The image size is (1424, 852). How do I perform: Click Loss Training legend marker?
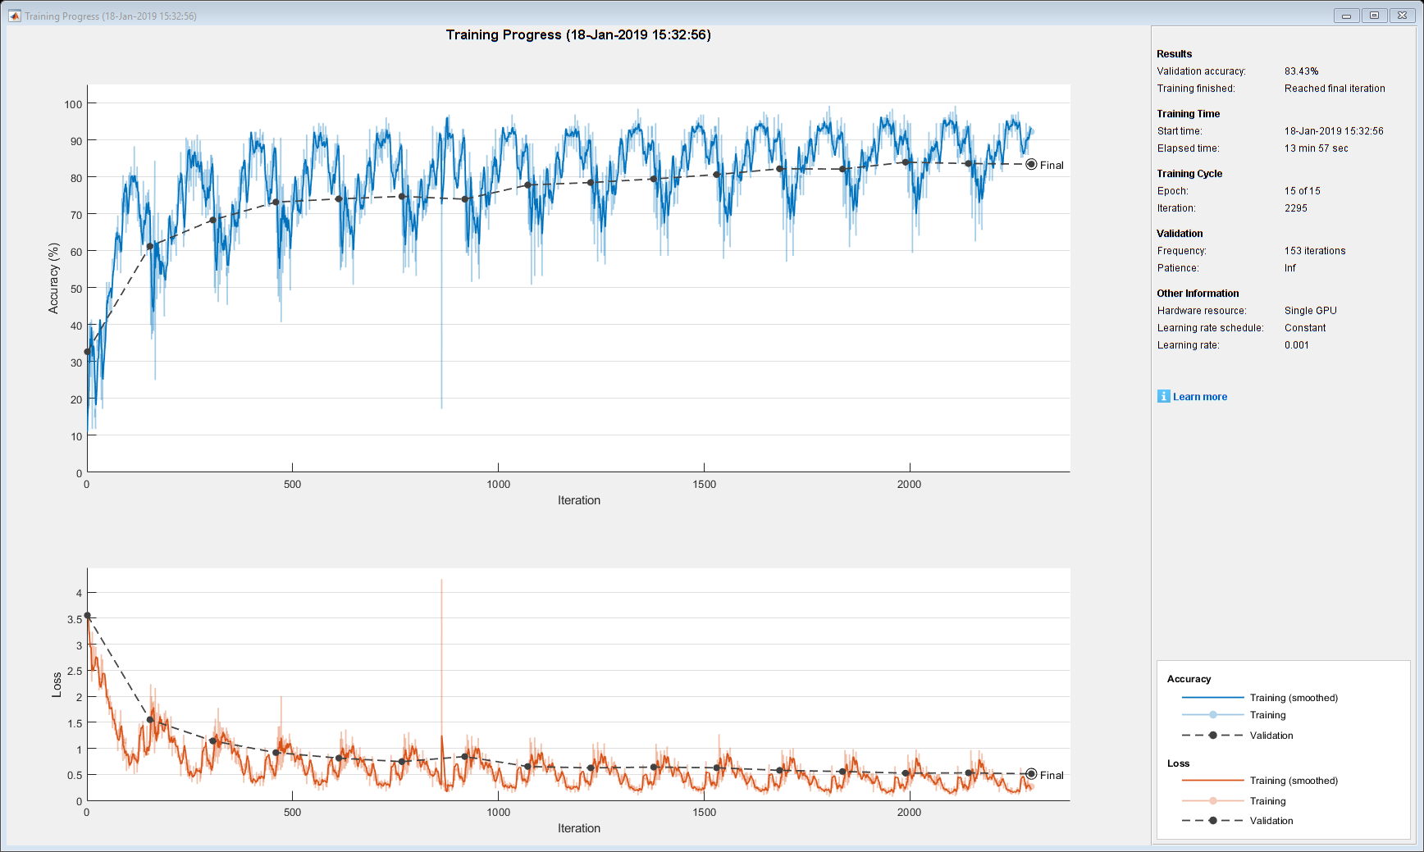click(1213, 801)
